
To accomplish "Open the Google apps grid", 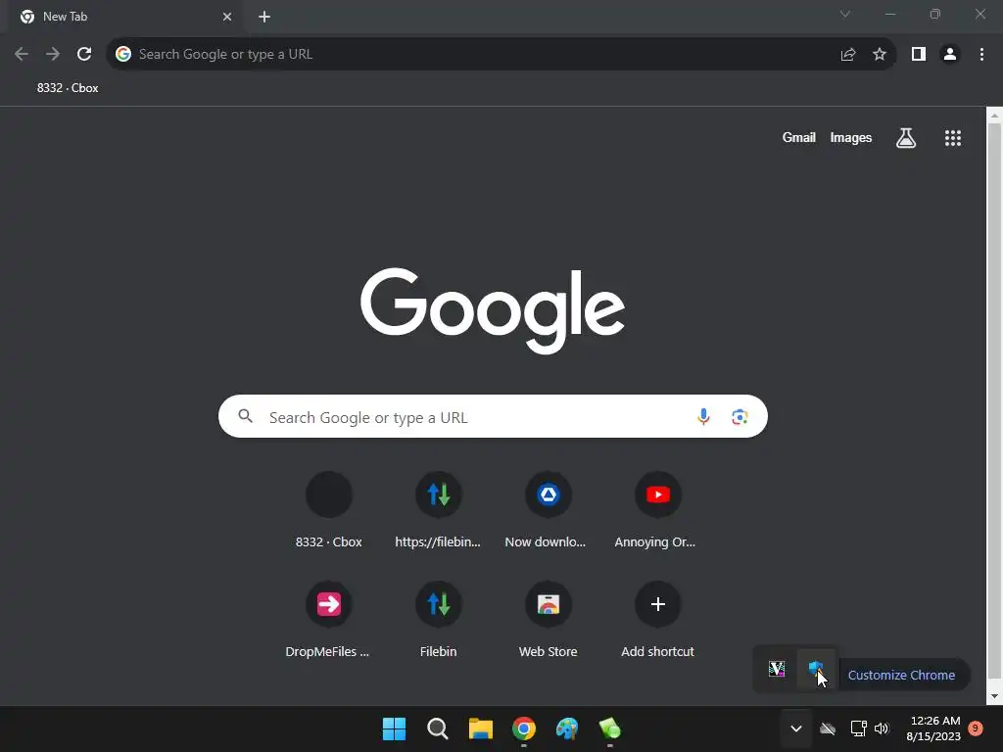I will pos(953,137).
